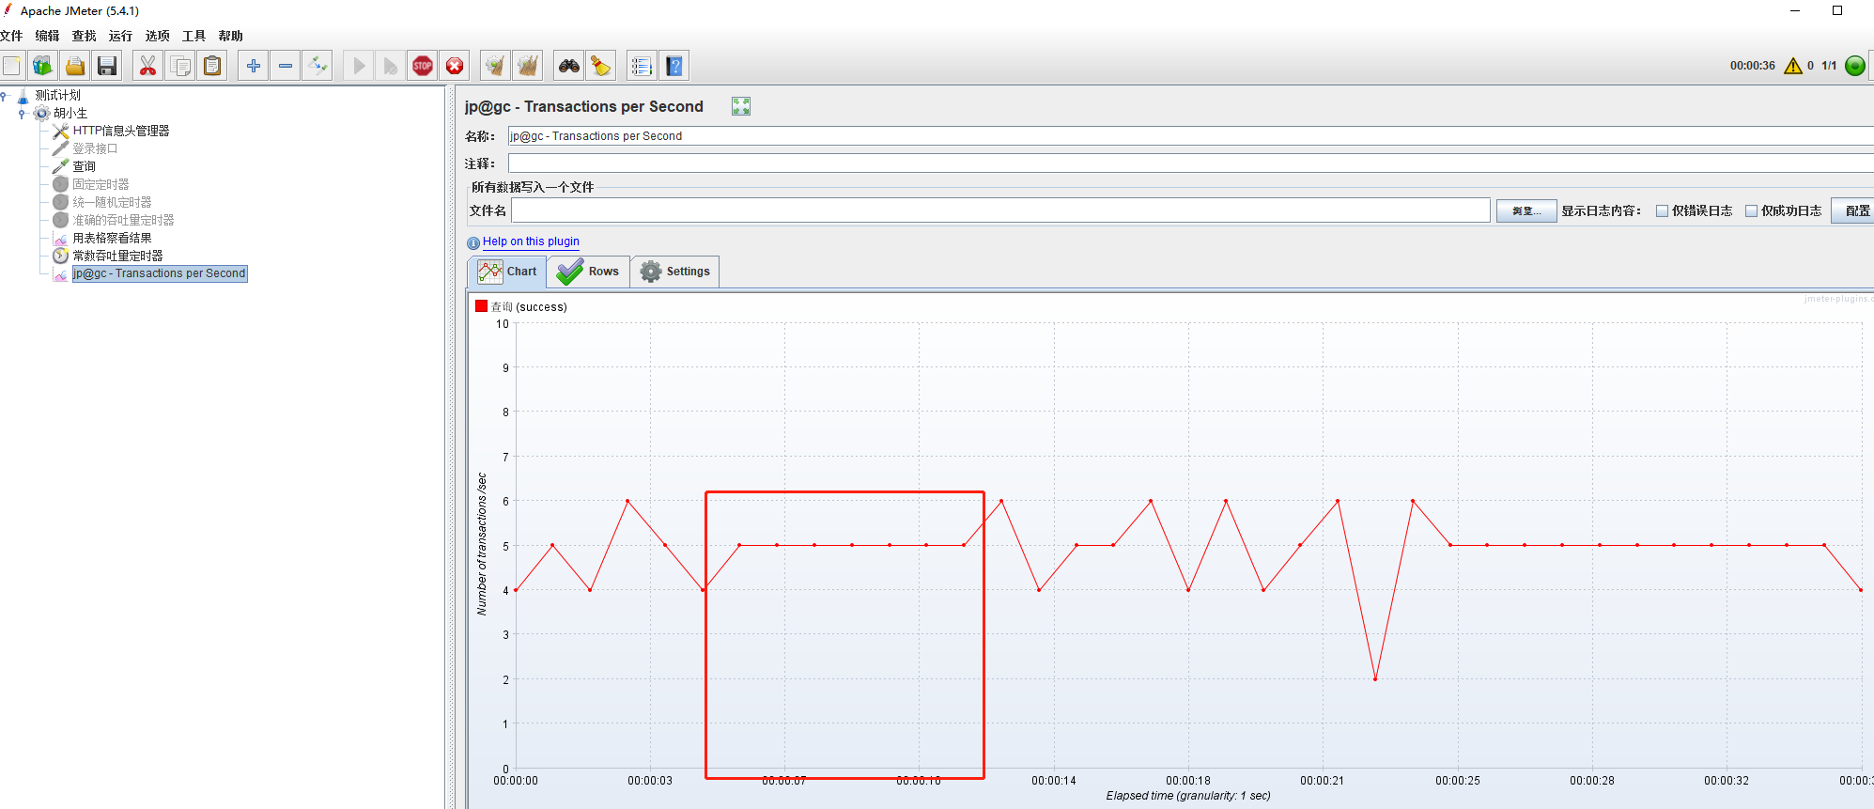Open the 查找 menu
The width and height of the screenshot is (1874, 809).
coord(84,36)
